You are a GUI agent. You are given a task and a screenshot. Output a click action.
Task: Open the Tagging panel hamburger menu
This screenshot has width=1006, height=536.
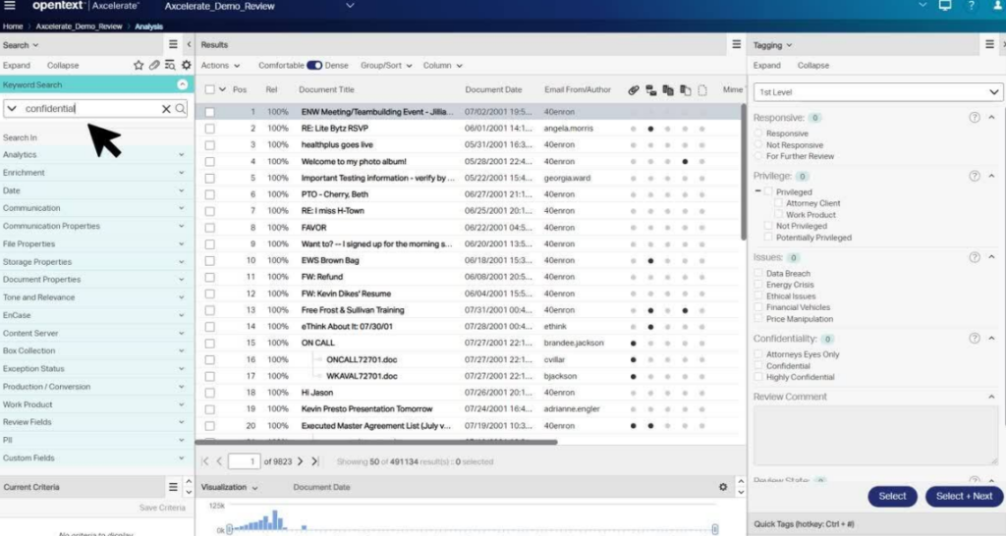pos(990,44)
